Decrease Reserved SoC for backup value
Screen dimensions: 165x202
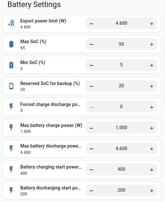(x=91, y=86)
